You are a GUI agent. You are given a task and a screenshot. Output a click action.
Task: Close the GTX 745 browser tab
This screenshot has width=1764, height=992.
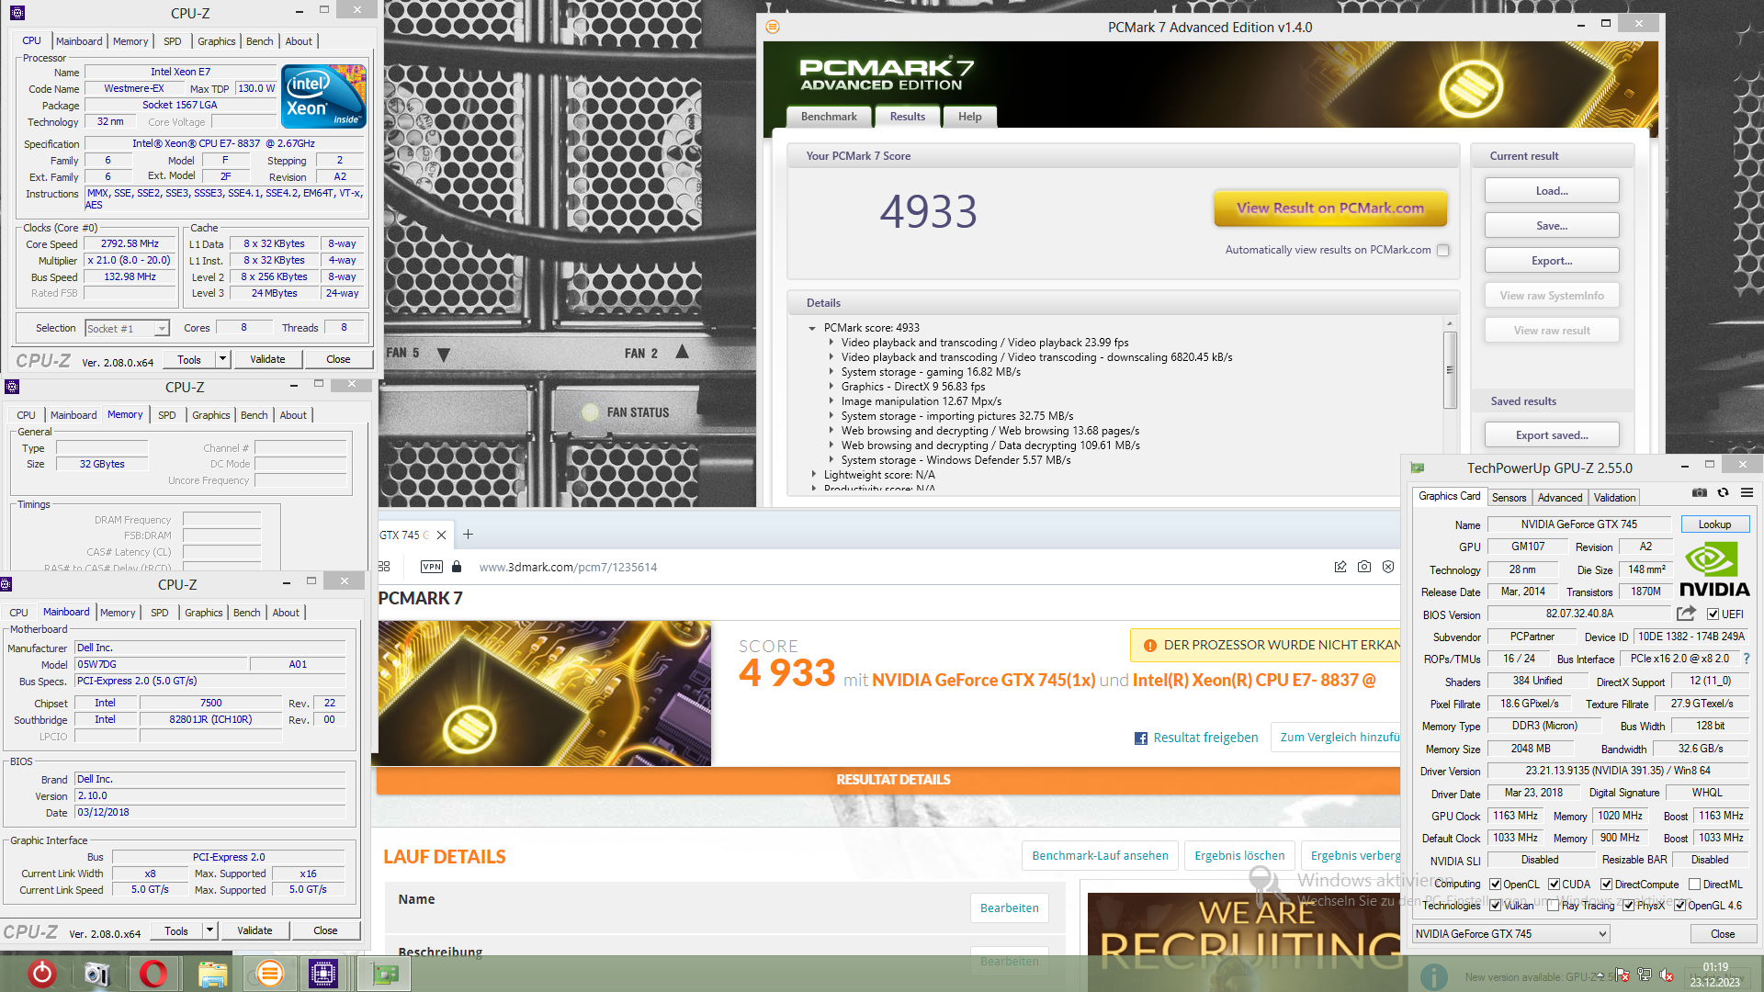pos(441,535)
